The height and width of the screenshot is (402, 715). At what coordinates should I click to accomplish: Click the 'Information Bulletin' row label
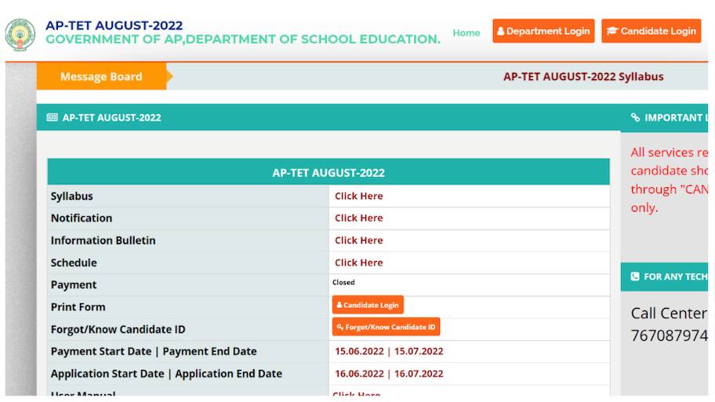coord(103,241)
